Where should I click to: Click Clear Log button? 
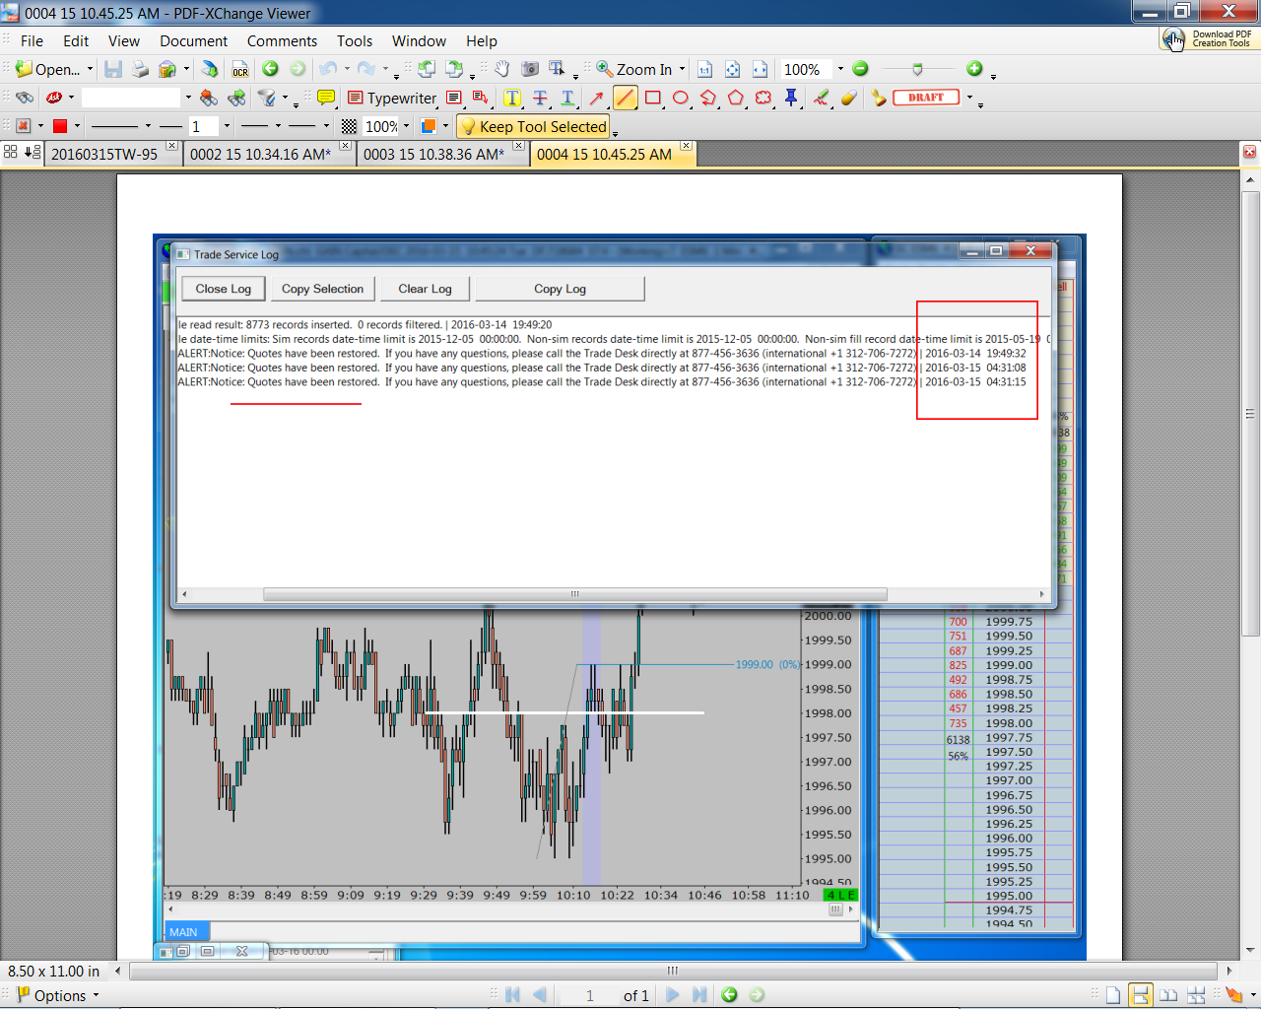click(x=425, y=289)
